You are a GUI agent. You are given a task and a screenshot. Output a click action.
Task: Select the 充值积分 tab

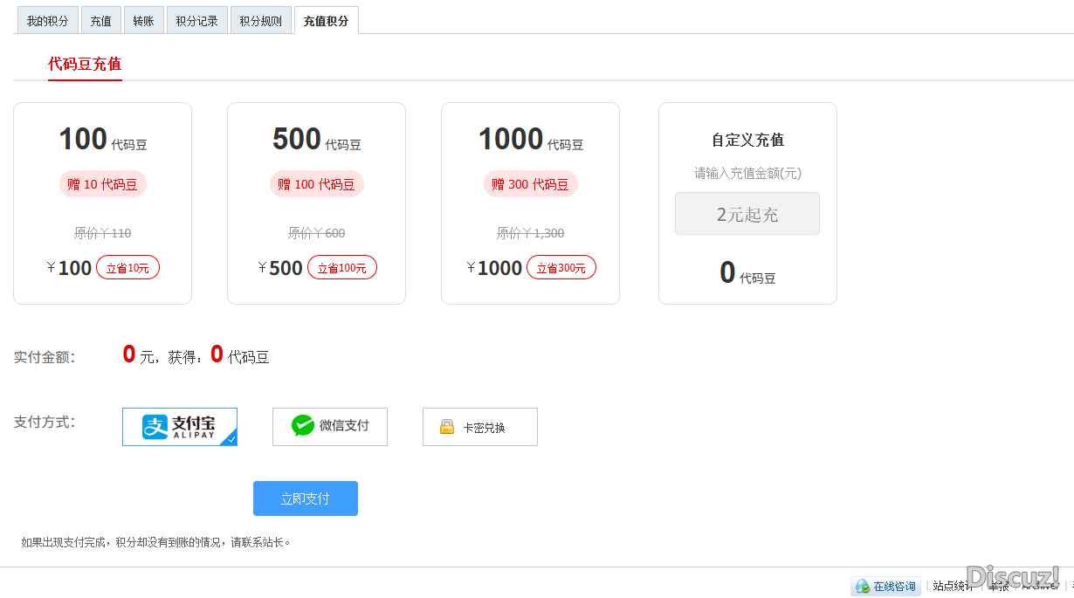click(x=326, y=21)
